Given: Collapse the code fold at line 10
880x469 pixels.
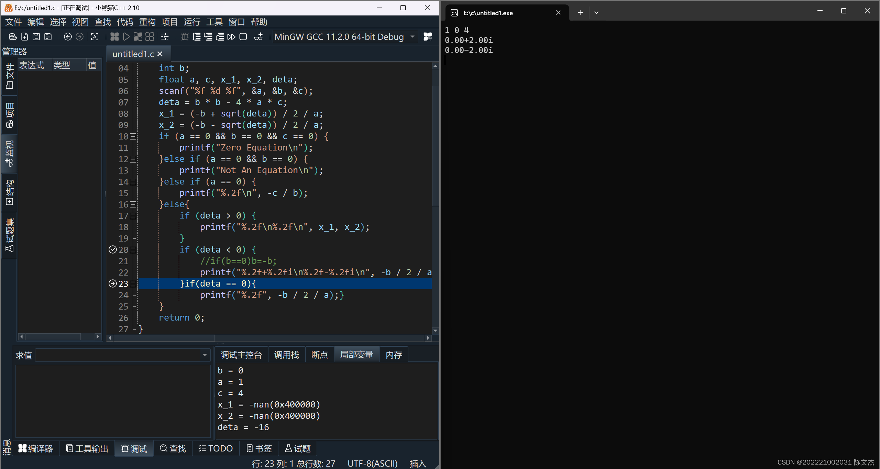Looking at the screenshot, I should coord(133,137).
